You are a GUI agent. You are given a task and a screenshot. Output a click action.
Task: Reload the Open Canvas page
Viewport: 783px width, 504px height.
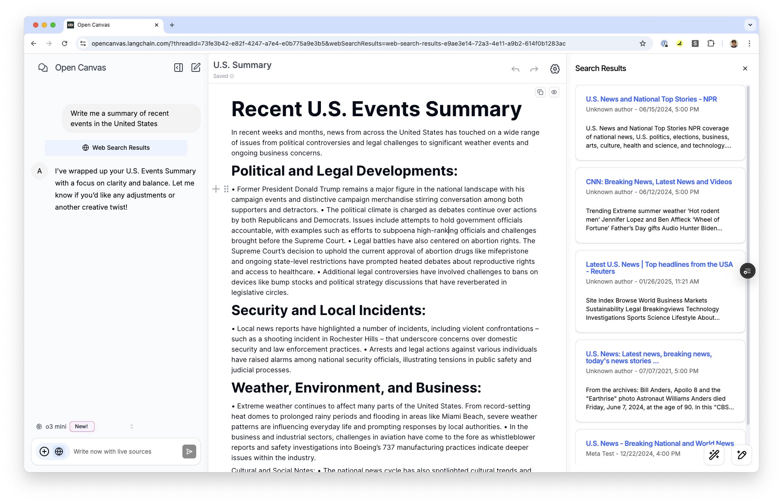click(x=65, y=43)
